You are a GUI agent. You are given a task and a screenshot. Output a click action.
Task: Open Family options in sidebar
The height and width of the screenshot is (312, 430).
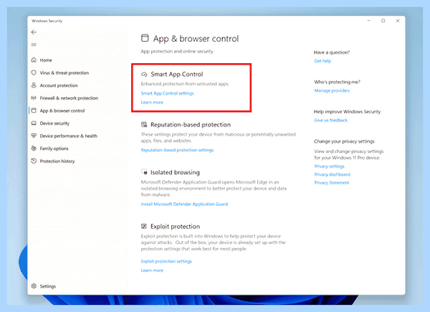pos(54,148)
